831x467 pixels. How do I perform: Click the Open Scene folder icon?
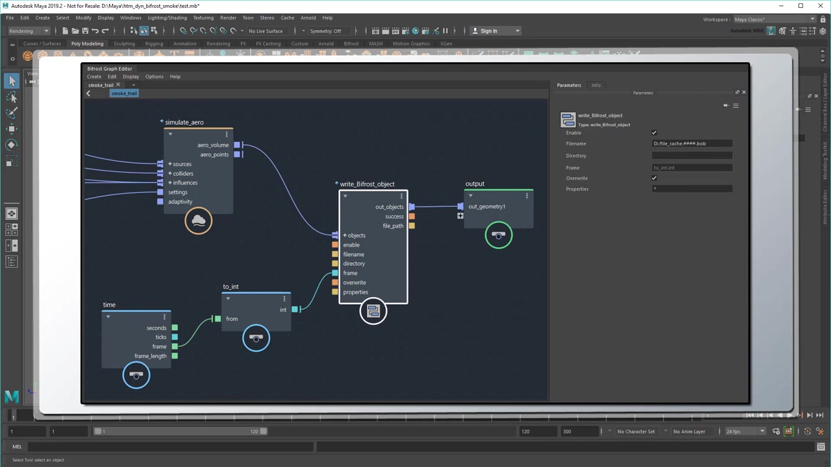[x=75, y=30]
